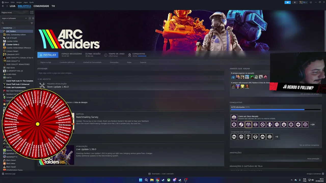The height and width of the screenshot is (183, 326).
Task: Open Steam notifications bell
Action: (x=295, y=2)
